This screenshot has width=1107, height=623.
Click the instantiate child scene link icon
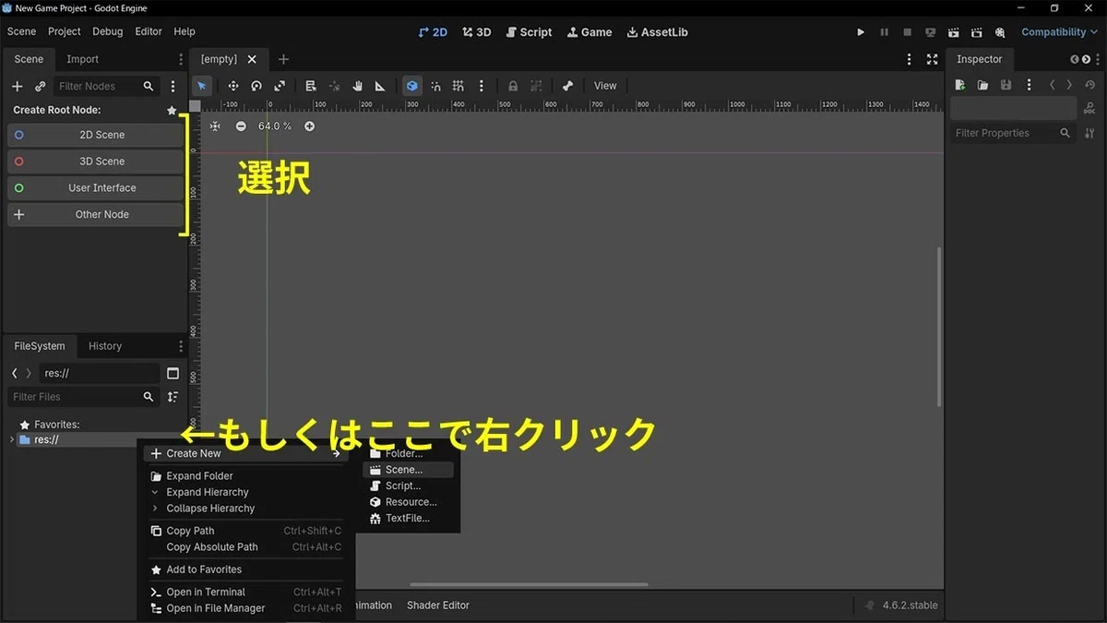point(40,86)
